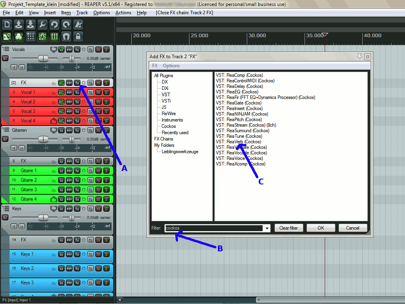Click the Keys track pan slider

(72, 217)
